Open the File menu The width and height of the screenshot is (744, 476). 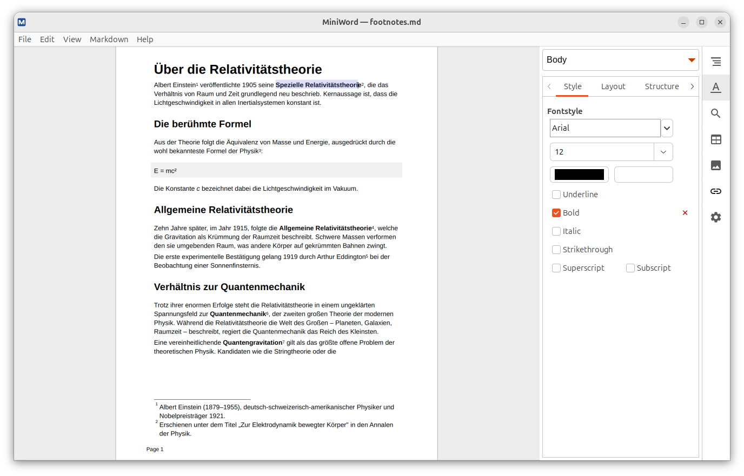(x=25, y=39)
